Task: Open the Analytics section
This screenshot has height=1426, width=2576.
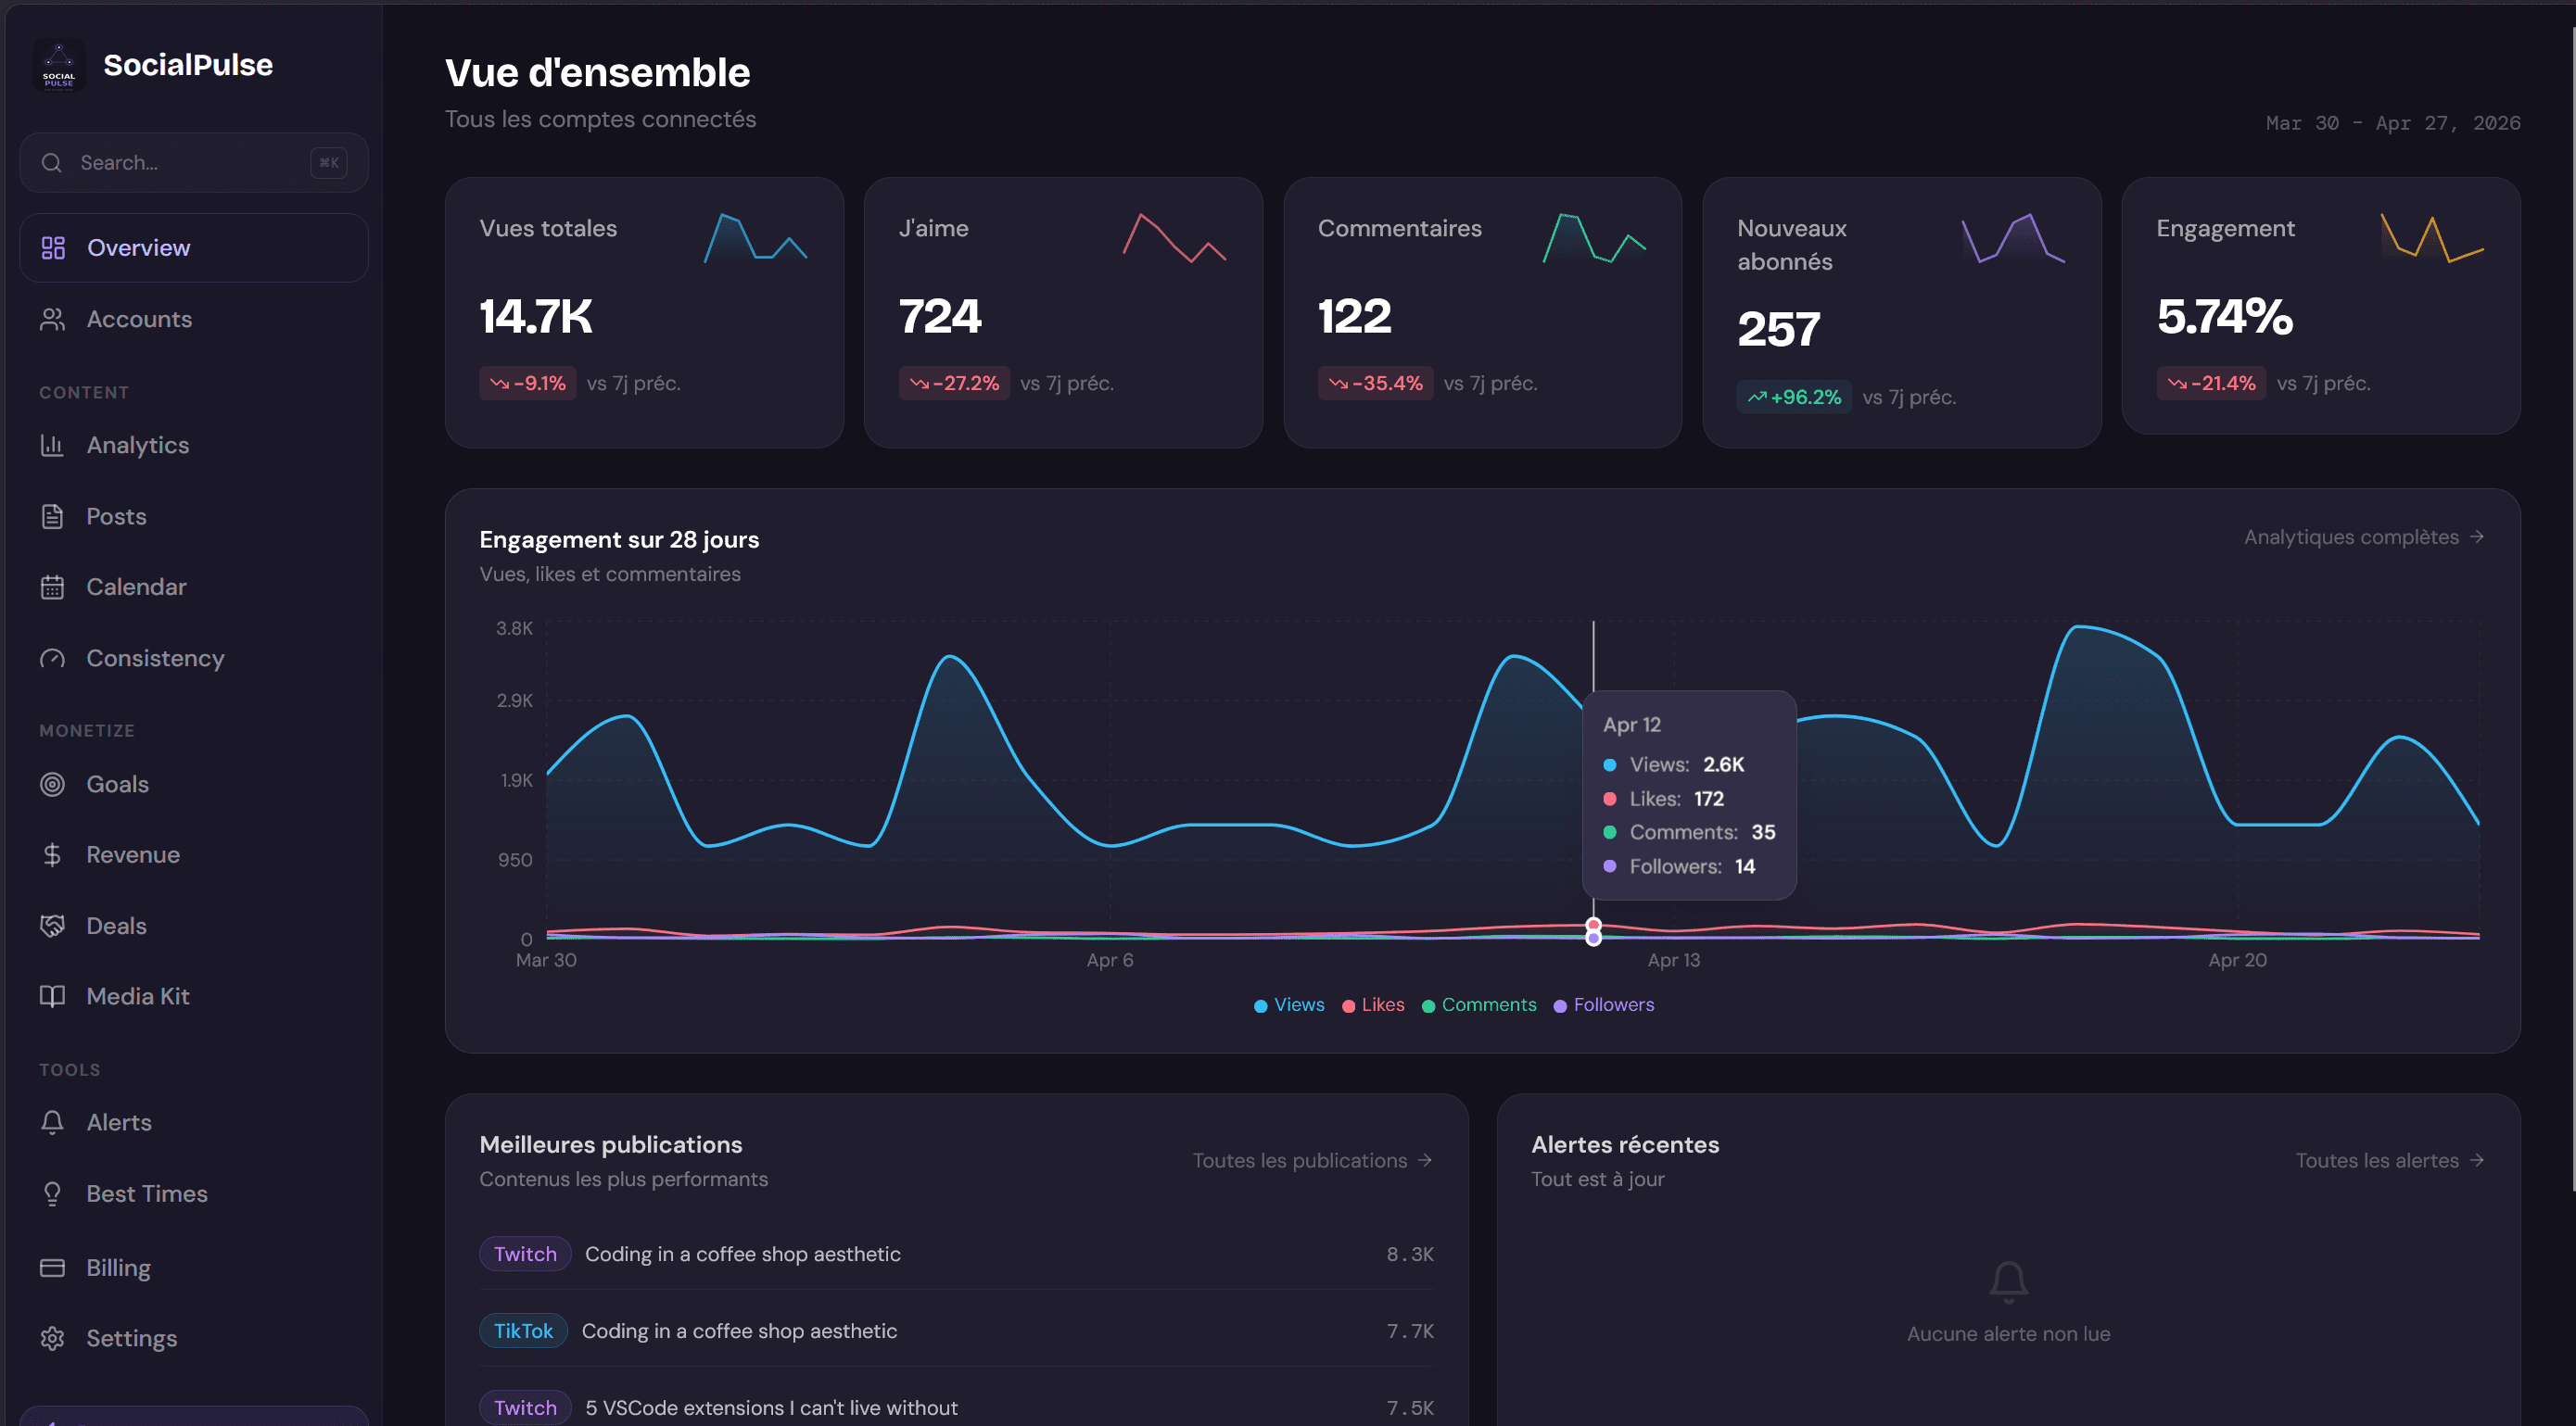Action: click(194, 445)
